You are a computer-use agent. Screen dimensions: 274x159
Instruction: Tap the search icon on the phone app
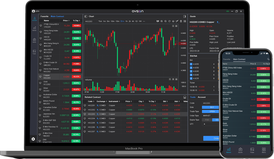tap(268, 59)
